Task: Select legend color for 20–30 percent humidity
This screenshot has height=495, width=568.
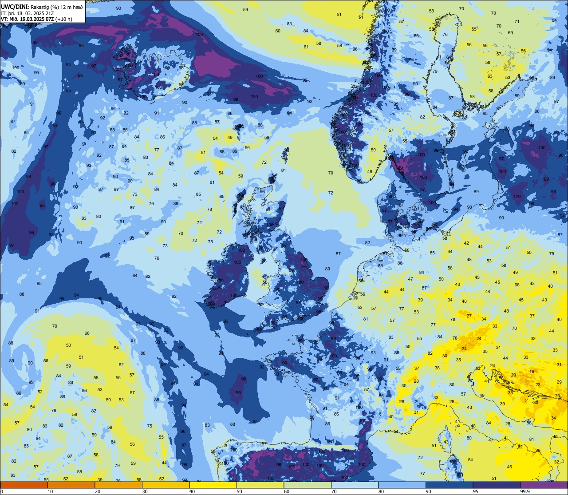Action: (118, 485)
